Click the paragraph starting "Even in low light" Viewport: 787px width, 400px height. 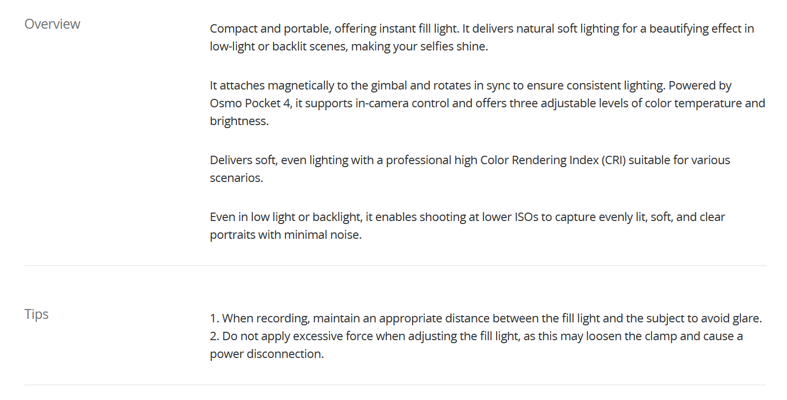coord(467,217)
